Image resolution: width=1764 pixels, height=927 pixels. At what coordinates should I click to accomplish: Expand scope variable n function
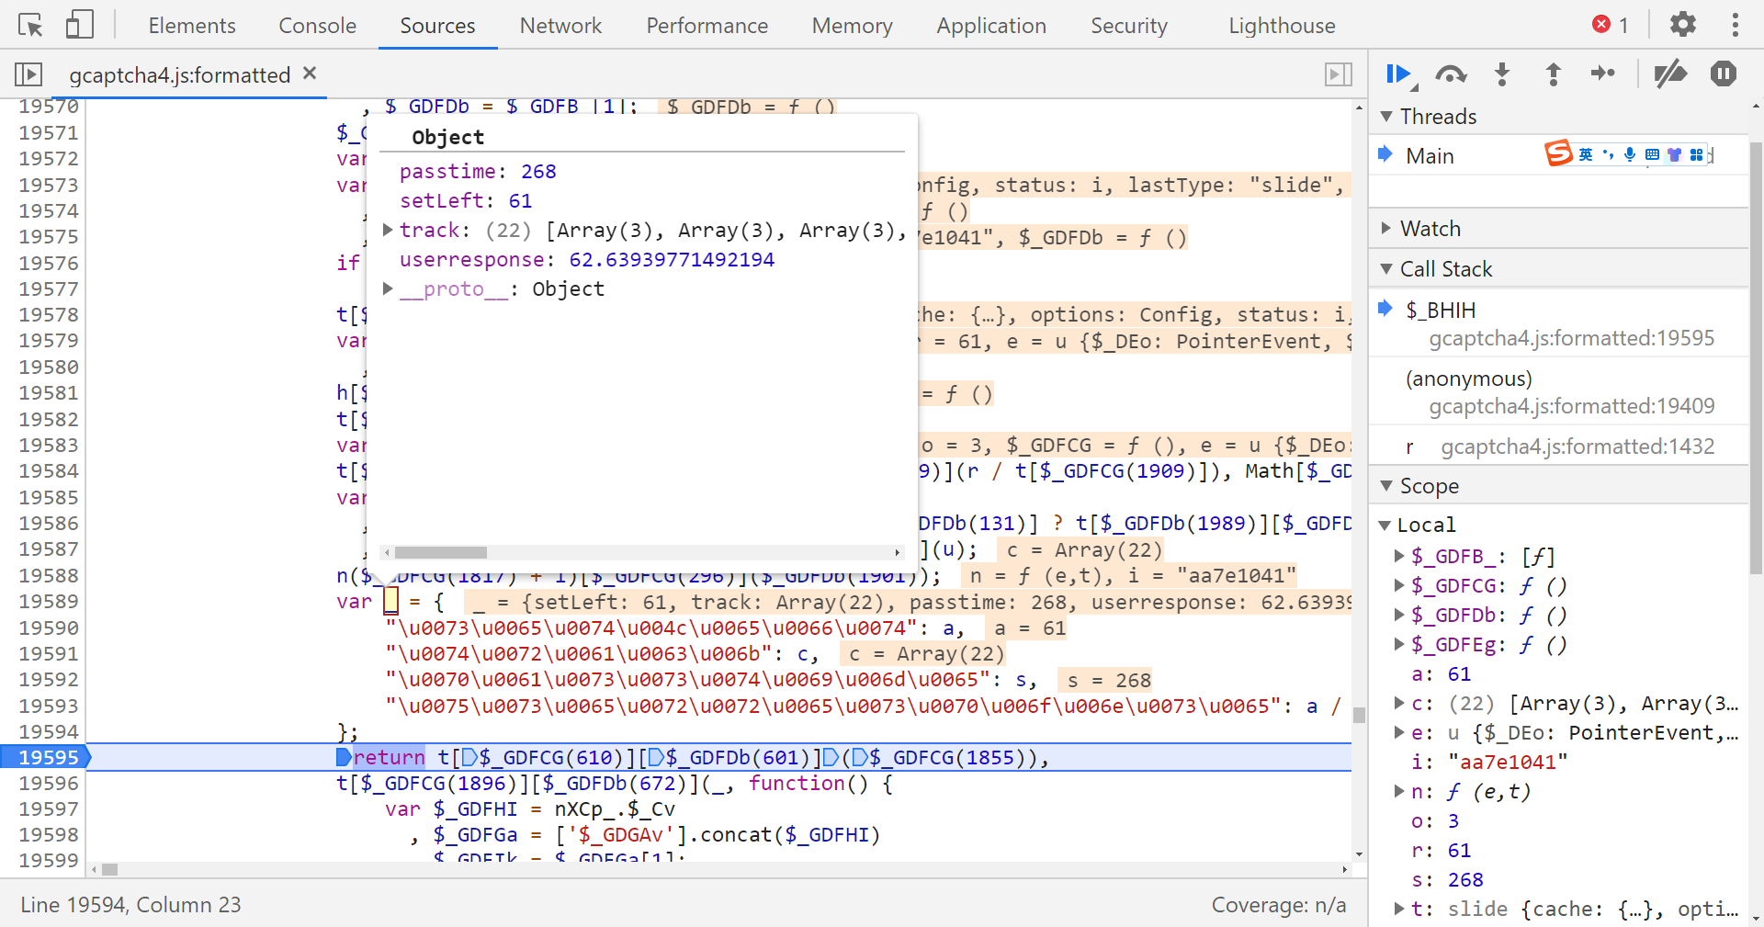click(1399, 791)
